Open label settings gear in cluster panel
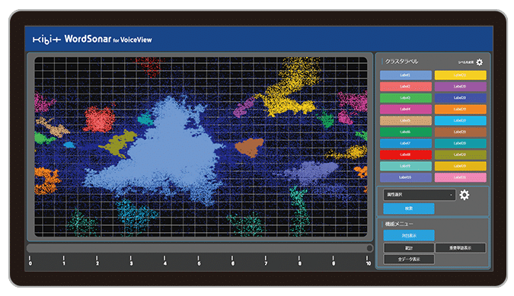The height and width of the screenshot is (296, 514). [x=479, y=62]
